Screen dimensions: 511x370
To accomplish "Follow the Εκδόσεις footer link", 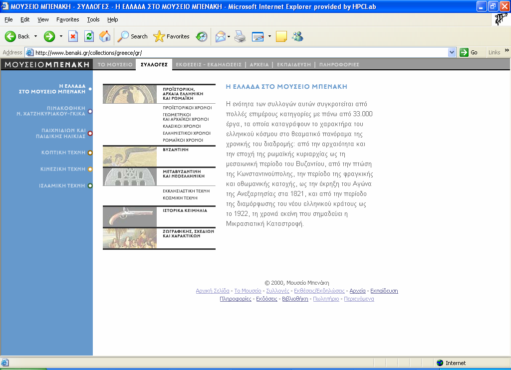I will [x=266, y=299].
